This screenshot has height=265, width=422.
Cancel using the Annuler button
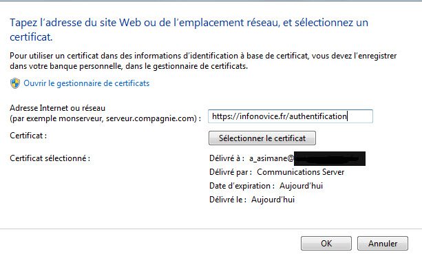tap(383, 244)
